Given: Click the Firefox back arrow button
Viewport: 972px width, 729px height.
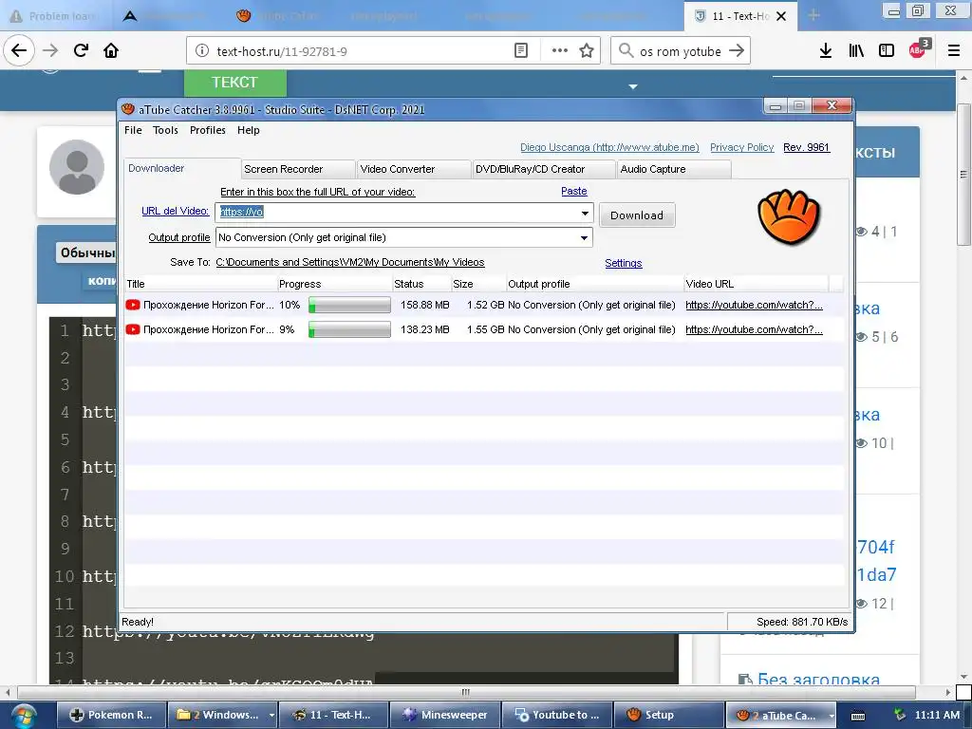Looking at the screenshot, I should (x=19, y=51).
